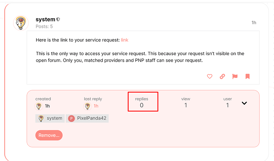Bookmark the post with bookmark icon

247,76
